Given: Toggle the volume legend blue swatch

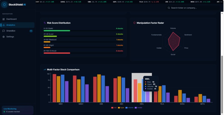Looking at the screenshot, I should coord(126,108).
